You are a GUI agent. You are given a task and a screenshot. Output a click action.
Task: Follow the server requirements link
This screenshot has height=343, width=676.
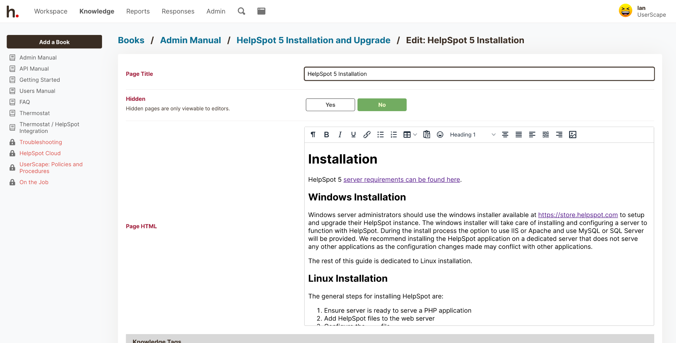pyautogui.click(x=402, y=180)
